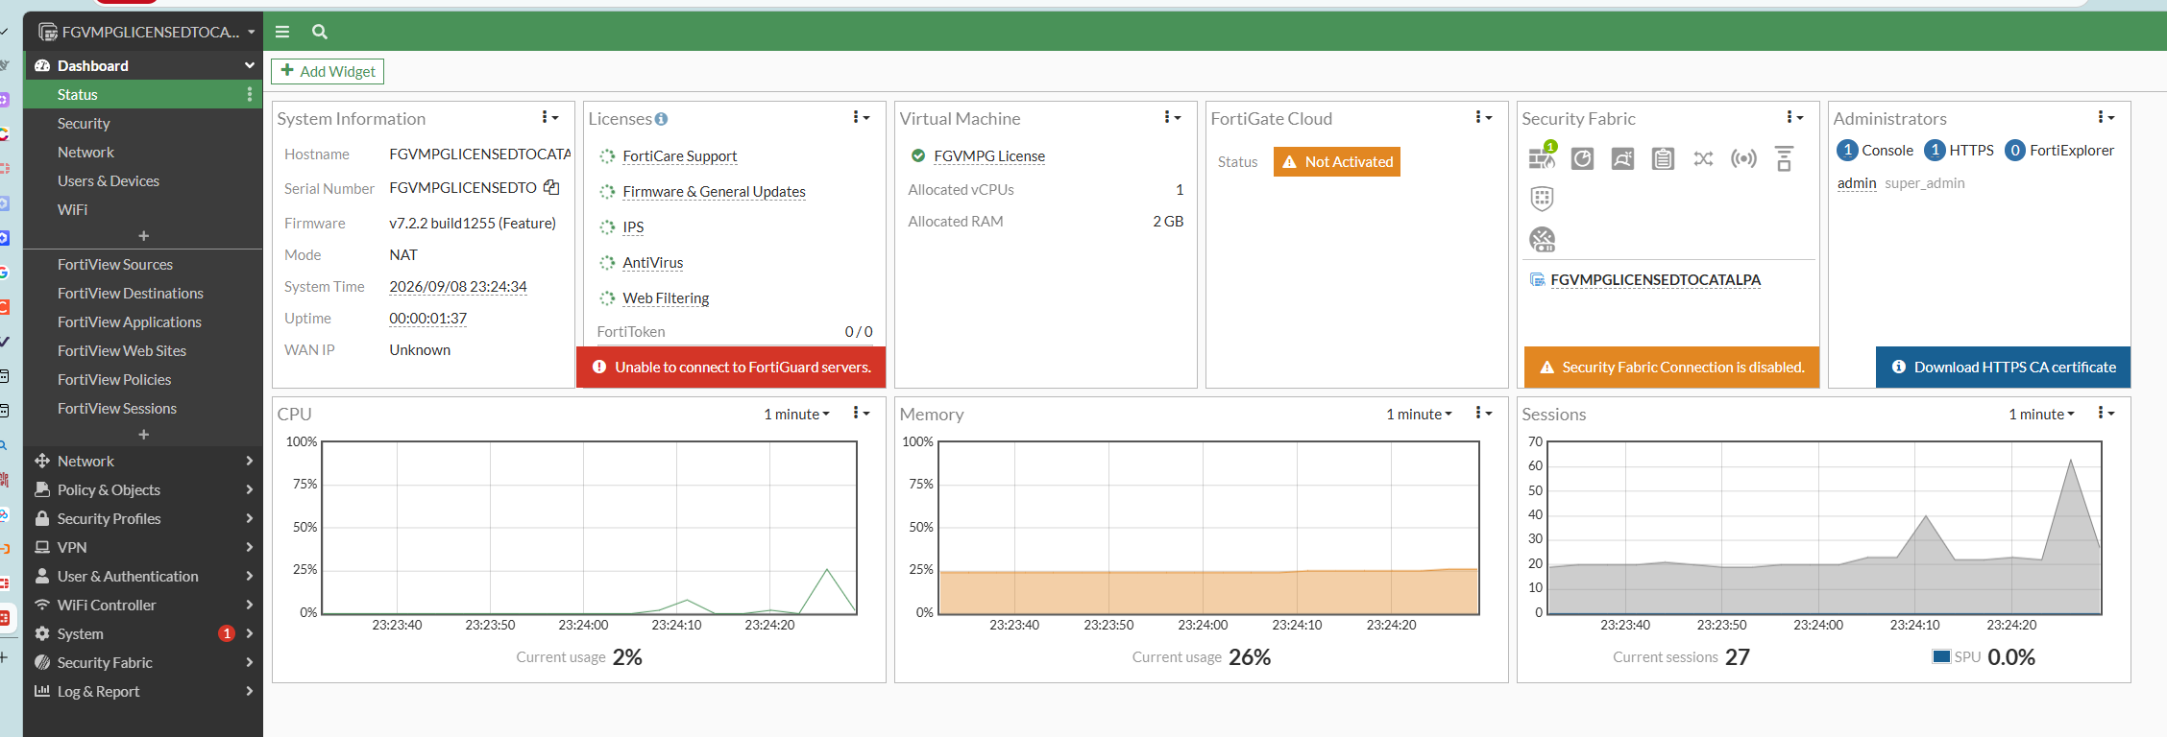
Task: Copy the serial number with the clipboard icon
Action: 551,187
